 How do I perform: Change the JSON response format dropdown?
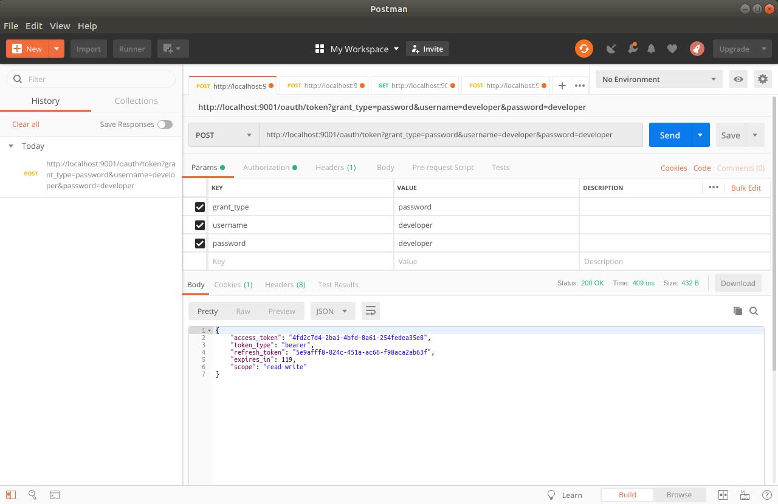pos(332,311)
